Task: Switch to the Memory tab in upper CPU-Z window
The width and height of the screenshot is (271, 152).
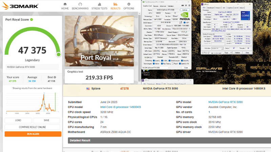Action: [218, 8]
